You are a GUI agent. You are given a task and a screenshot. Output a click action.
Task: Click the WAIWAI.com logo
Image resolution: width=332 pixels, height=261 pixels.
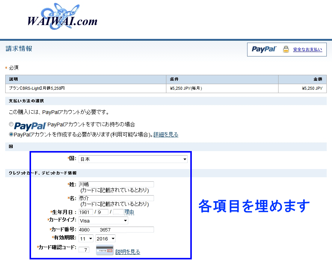(62, 16)
